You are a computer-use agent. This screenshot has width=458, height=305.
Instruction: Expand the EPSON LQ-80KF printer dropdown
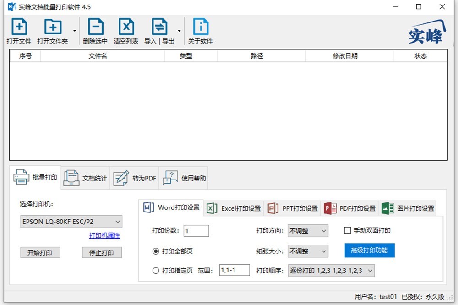click(x=71, y=222)
